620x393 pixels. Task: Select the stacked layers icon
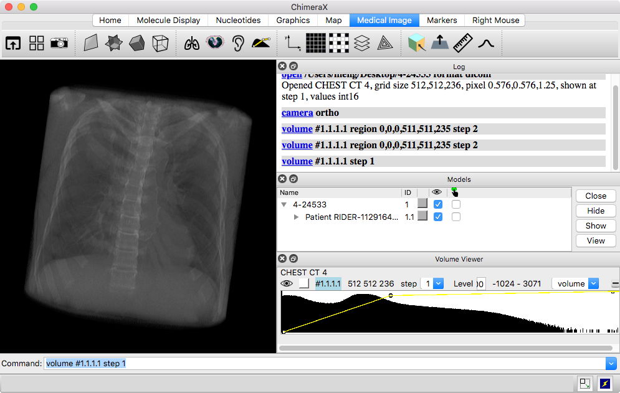(362, 43)
